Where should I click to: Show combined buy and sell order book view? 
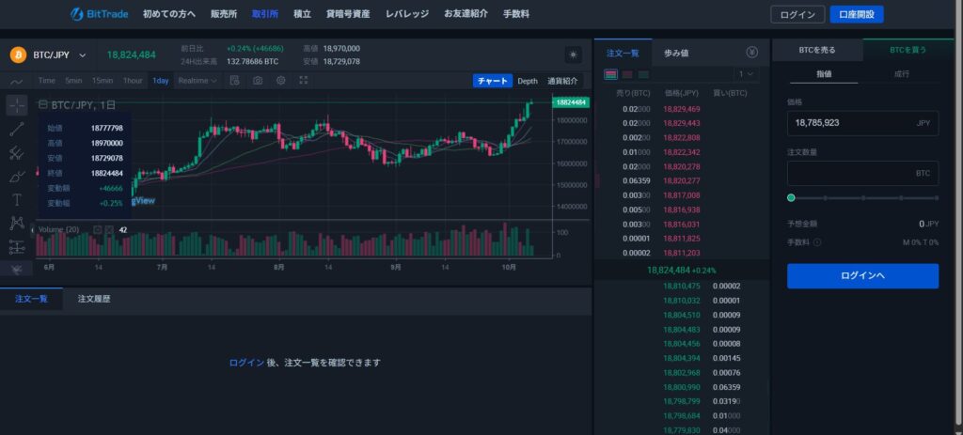tap(611, 74)
